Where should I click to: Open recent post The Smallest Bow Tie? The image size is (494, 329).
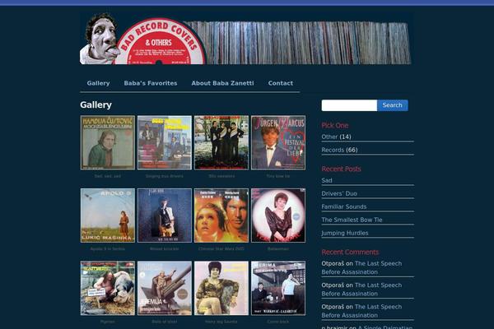[x=352, y=220]
